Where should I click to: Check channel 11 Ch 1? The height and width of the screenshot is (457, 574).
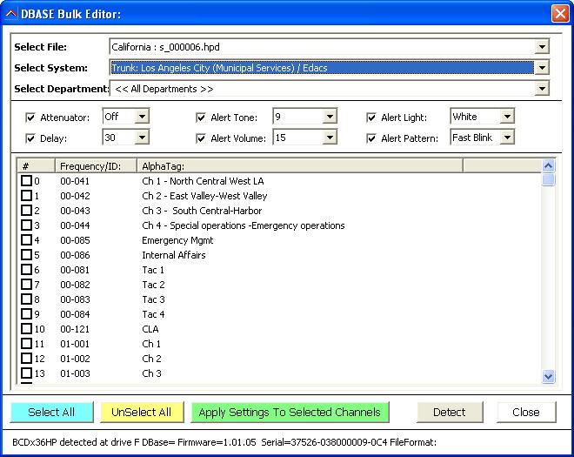pos(26,343)
